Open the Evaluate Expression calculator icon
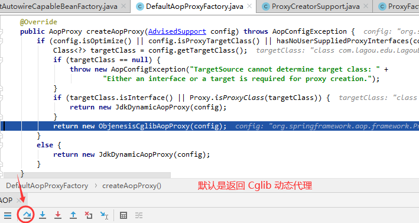Screen dimensions: 419x223 point(124,215)
